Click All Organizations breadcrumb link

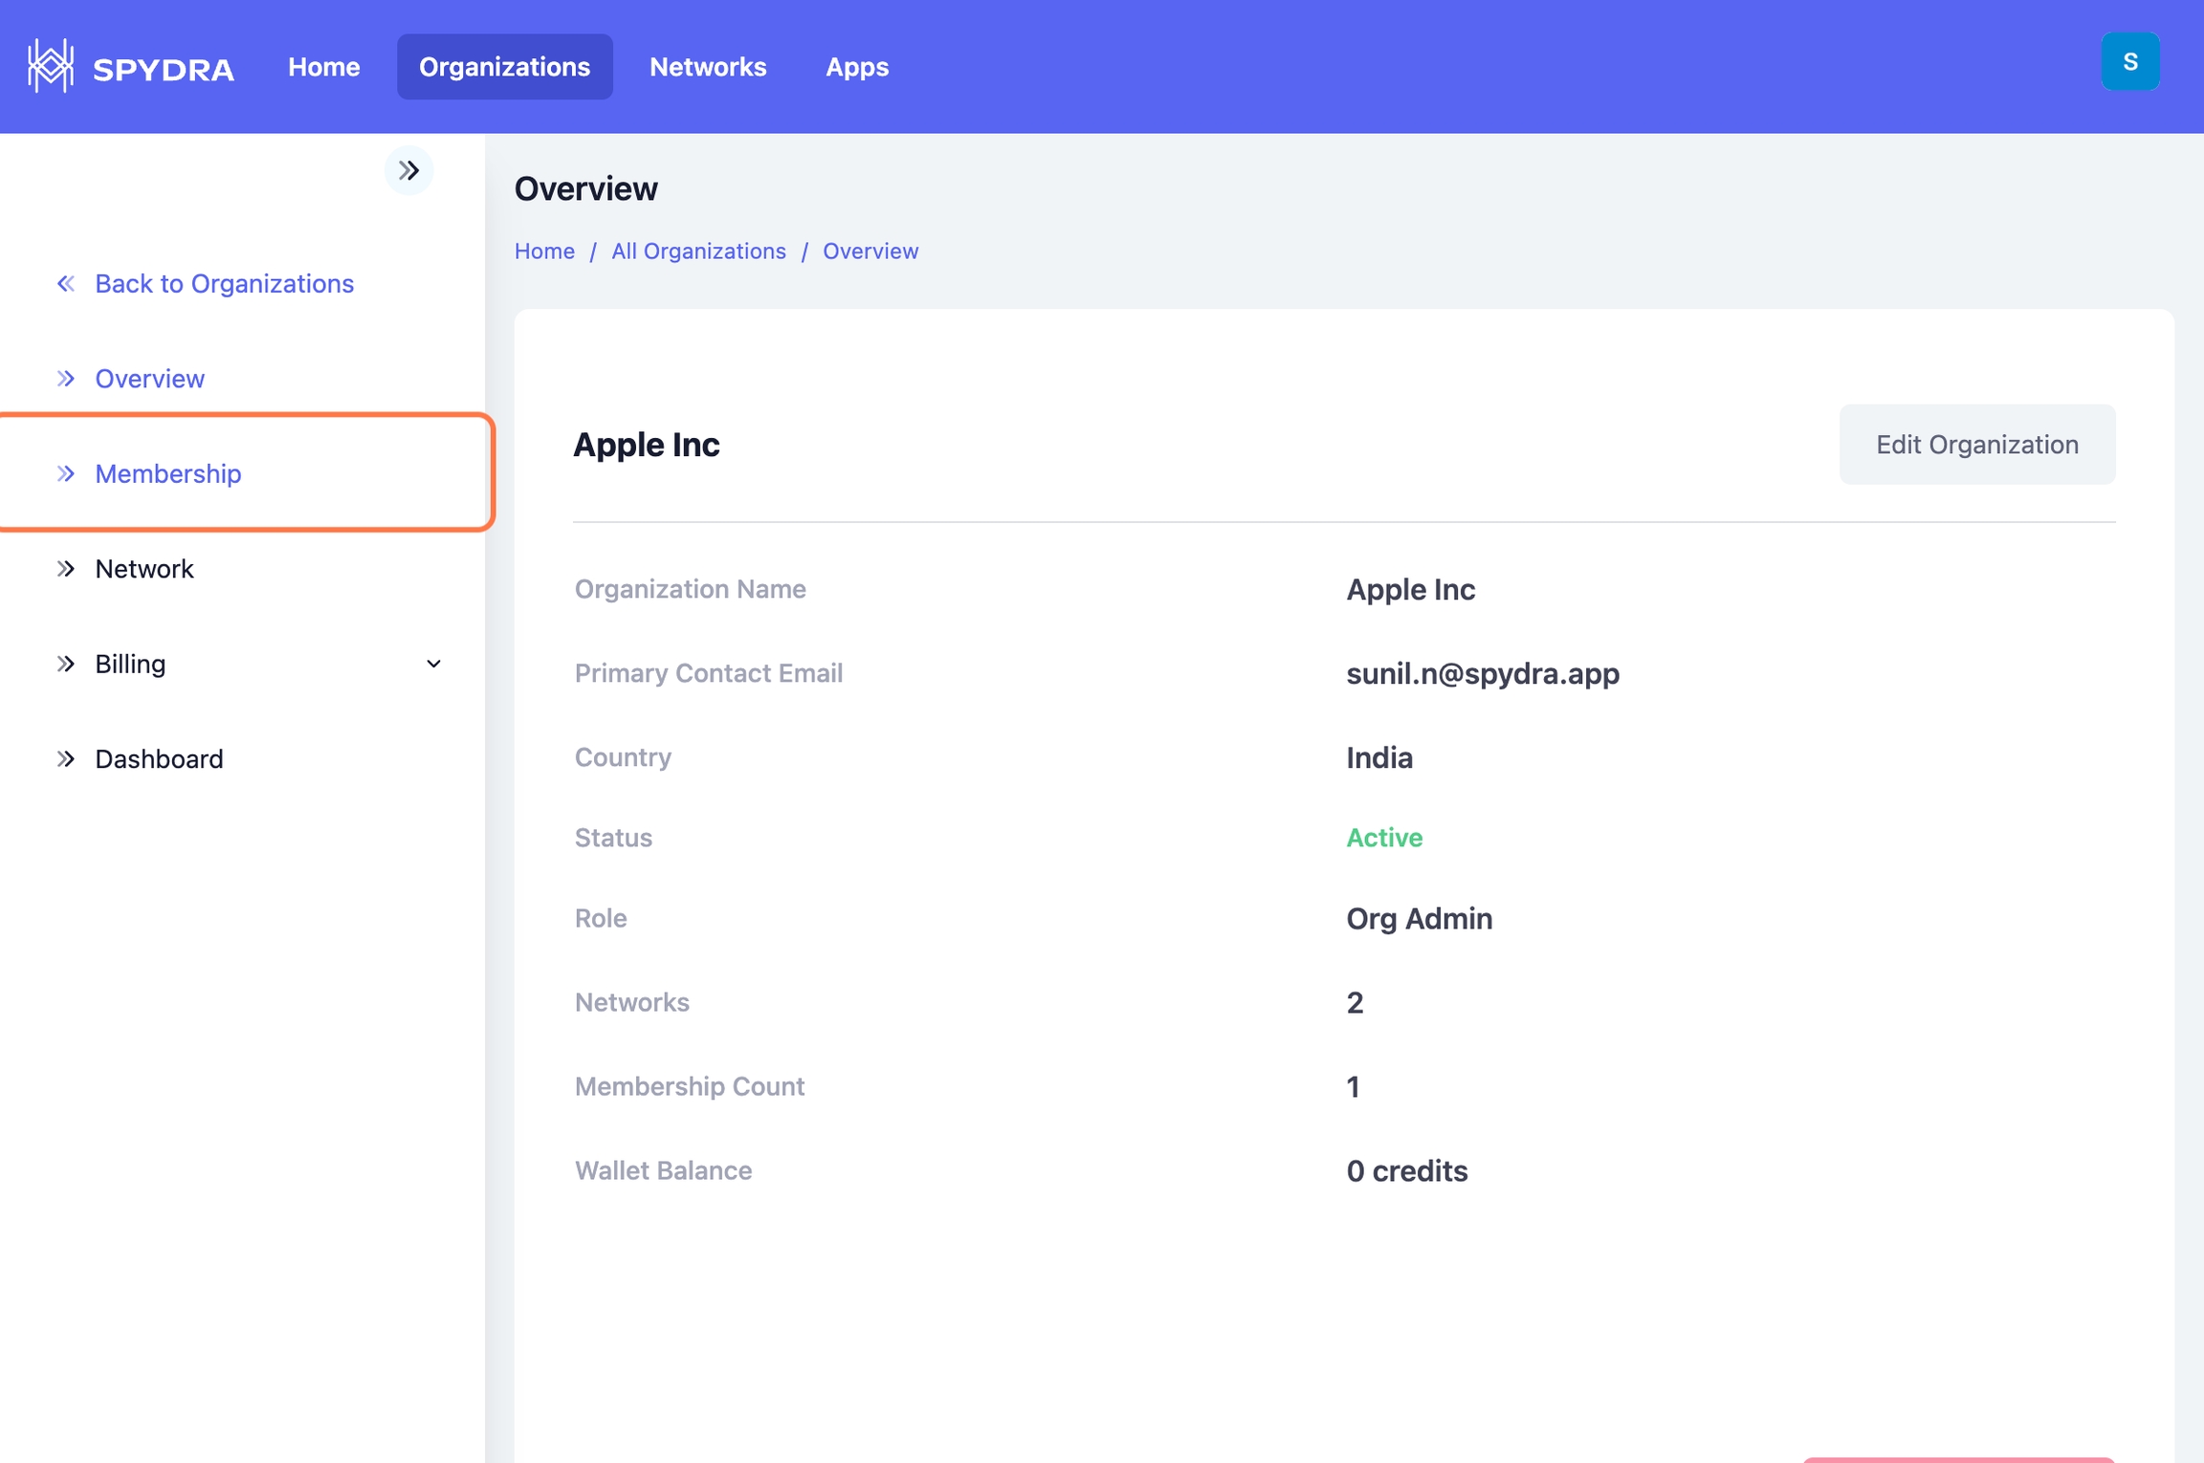click(x=698, y=251)
